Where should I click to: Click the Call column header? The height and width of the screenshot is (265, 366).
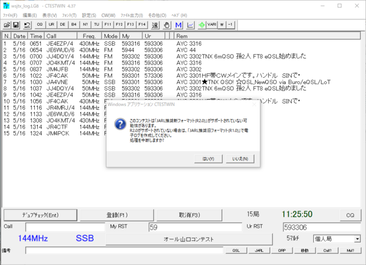pyautogui.click(x=61, y=36)
